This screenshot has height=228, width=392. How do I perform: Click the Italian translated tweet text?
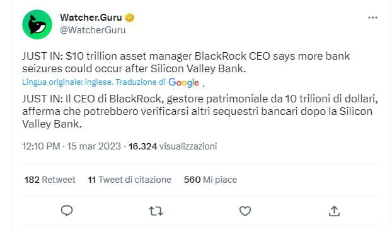(200, 111)
